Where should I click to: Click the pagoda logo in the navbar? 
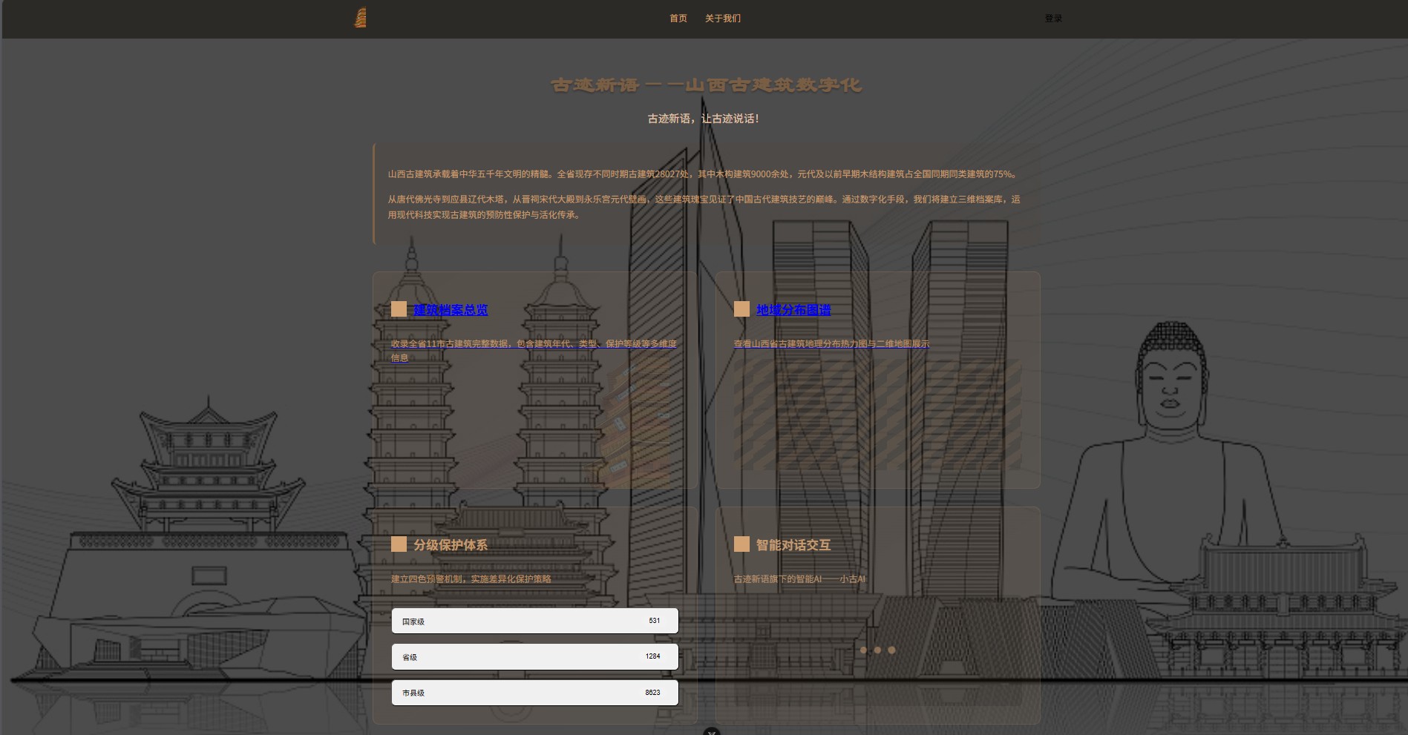point(360,18)
